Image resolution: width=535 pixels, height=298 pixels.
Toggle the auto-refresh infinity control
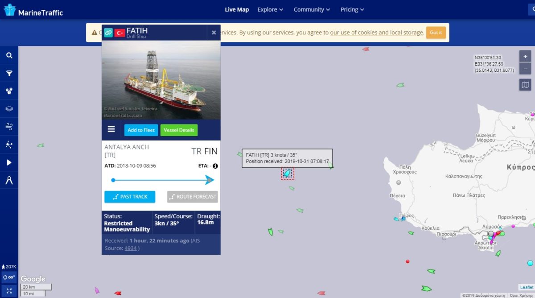(x=9, y=277)
